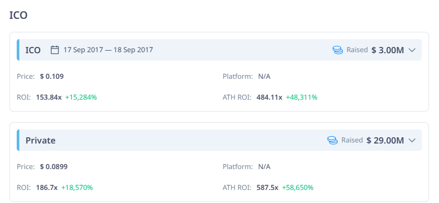
Task: Click the coins icon in Private row
Action: [x=333, y=140]
